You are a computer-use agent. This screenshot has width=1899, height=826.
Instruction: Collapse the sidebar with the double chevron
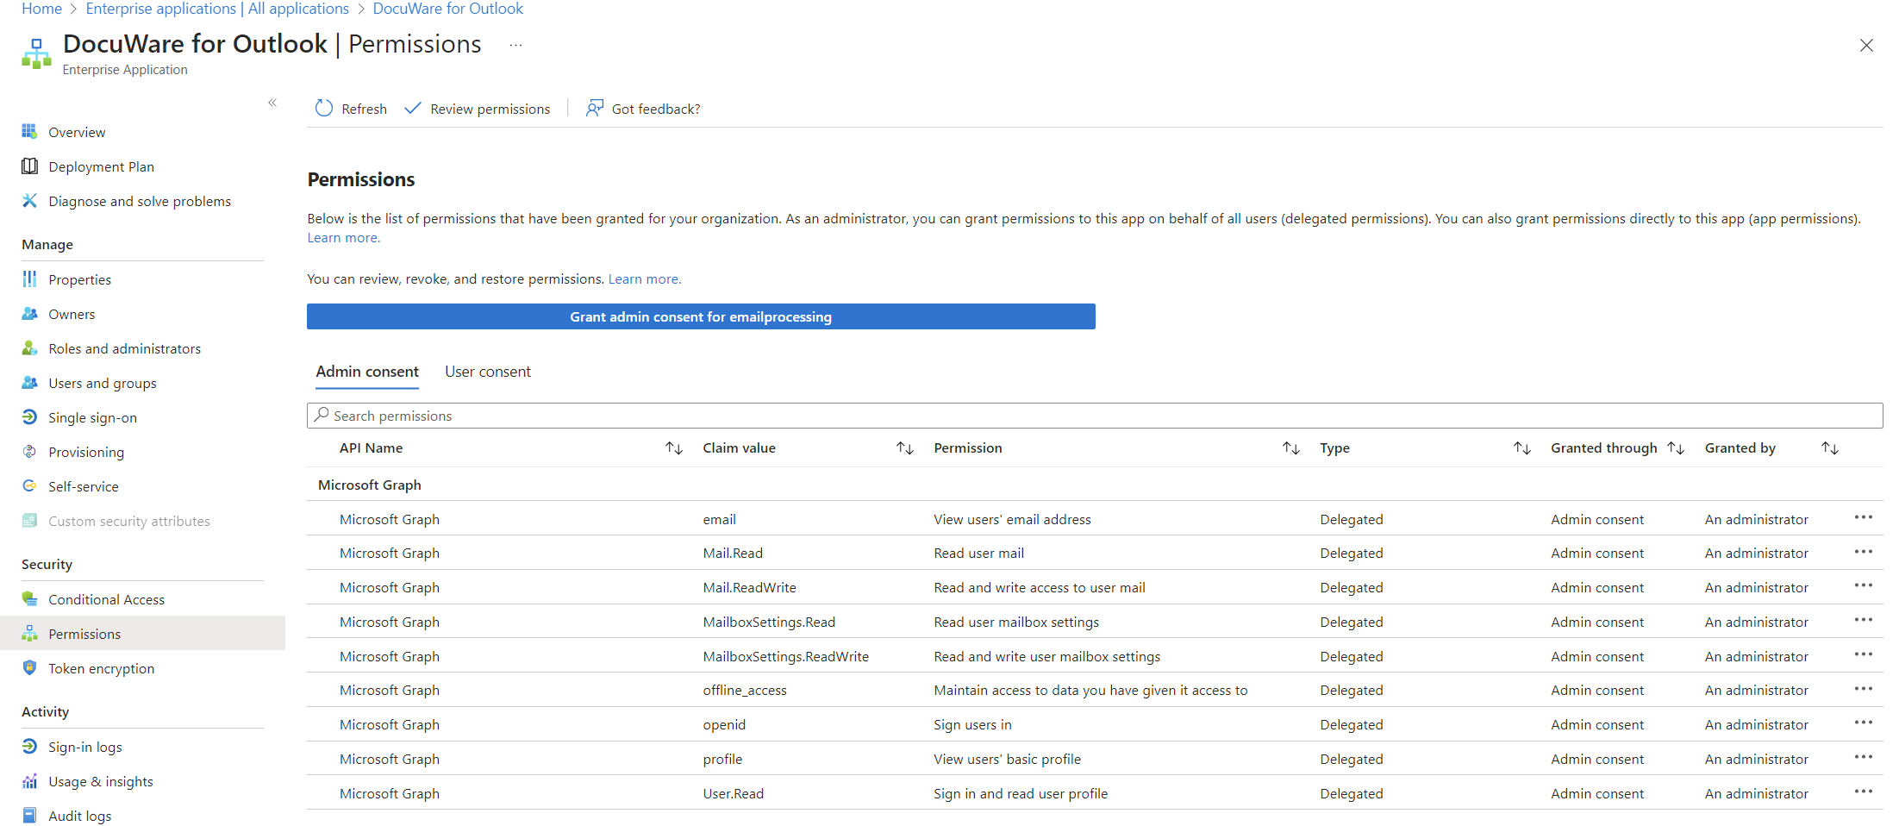(272, 103)
